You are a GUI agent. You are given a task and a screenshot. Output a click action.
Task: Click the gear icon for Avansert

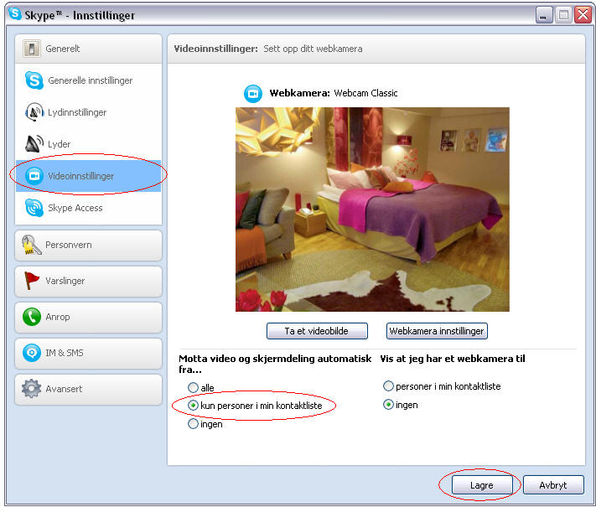32,389
